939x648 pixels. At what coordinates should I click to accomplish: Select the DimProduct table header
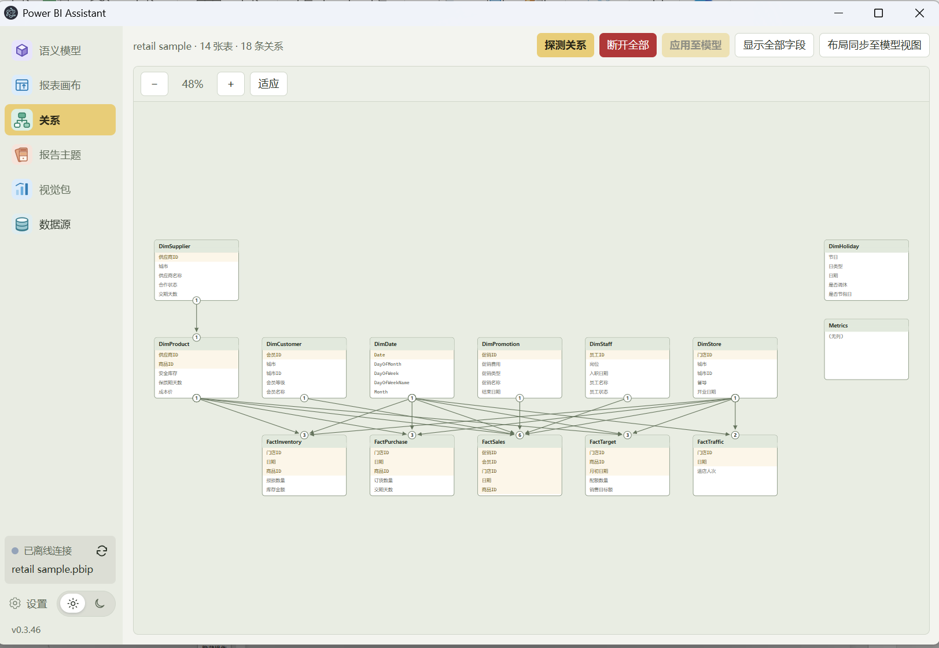pos(196,344)
